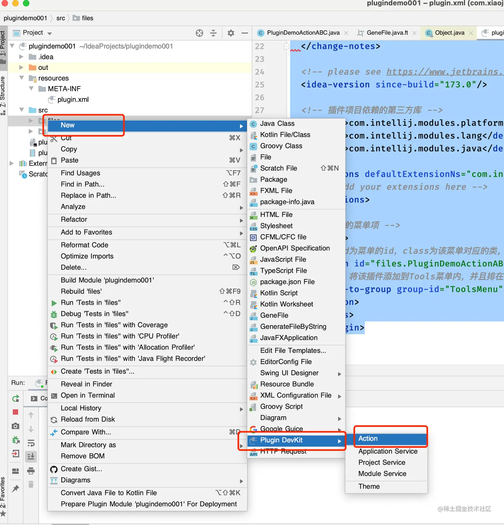Select Convert Java File to Kotlin File

pyautogui.click(x=147, y=493)
